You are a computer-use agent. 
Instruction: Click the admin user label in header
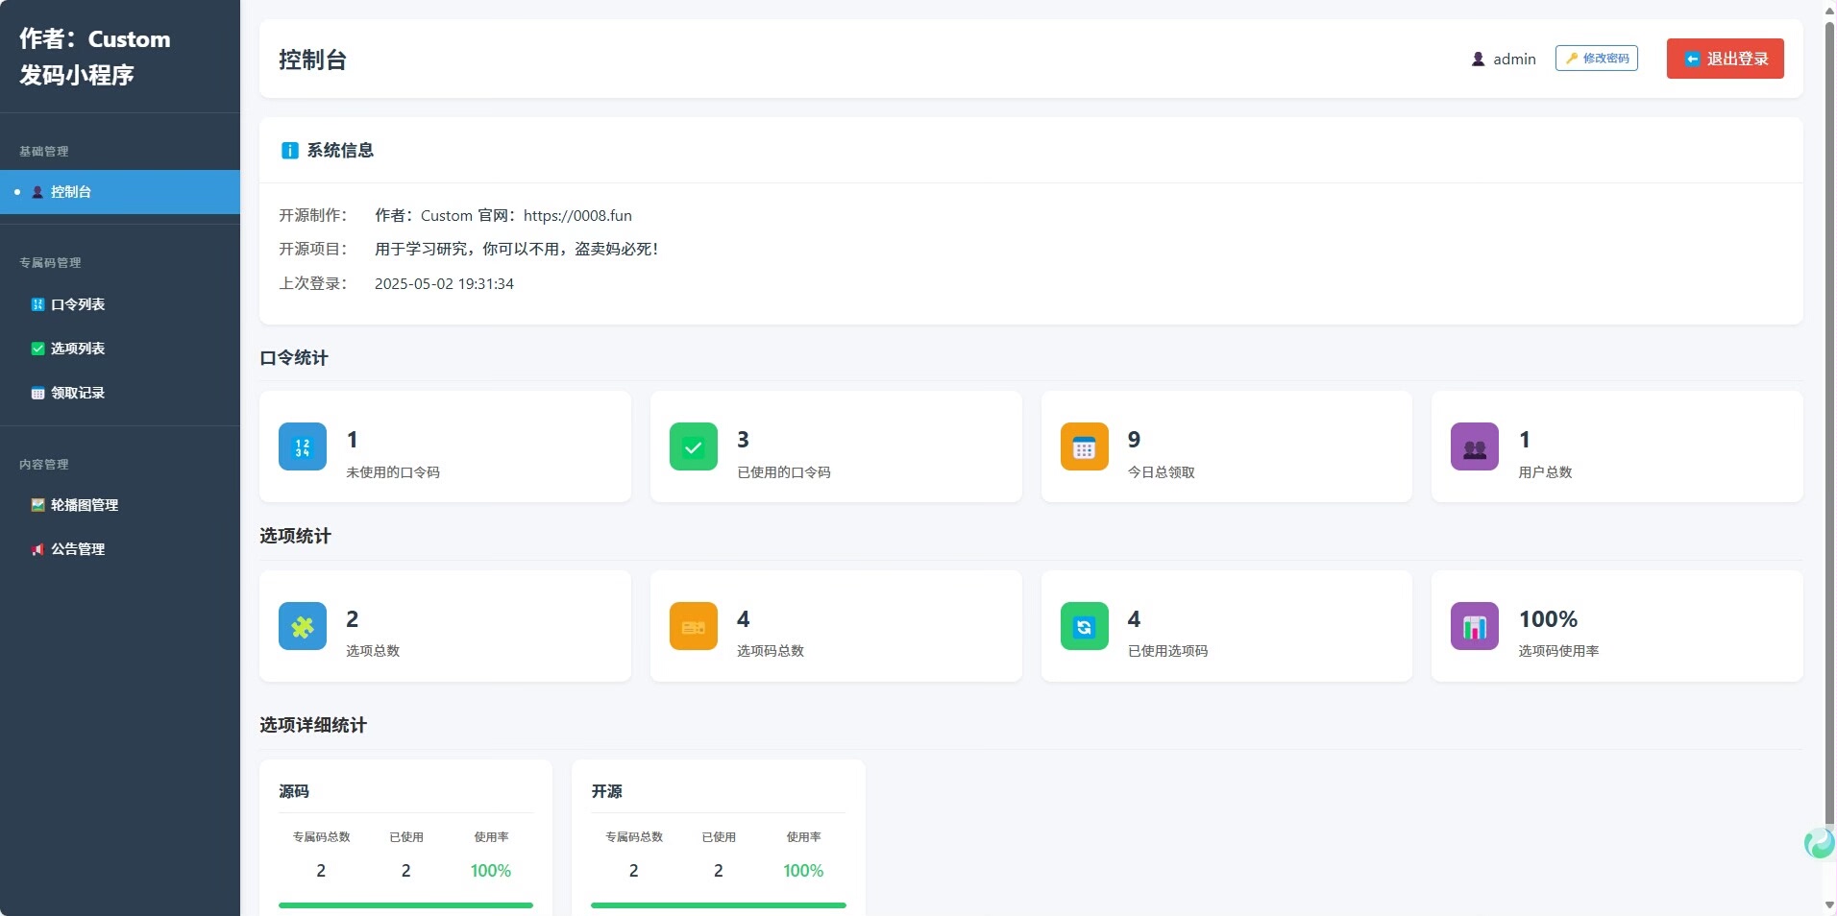click(x=1513, y=60)
